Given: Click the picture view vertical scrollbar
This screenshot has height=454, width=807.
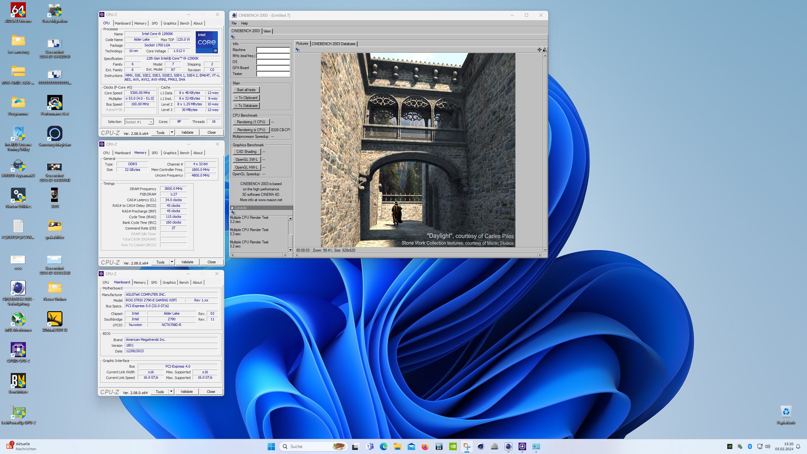Looking at the screenshot, I should (x=545, y=153).
